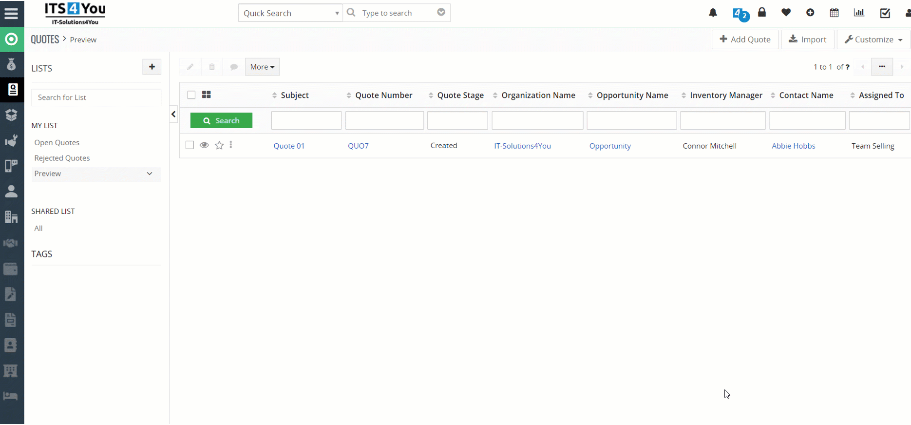The height and width of the screenshot is (425, 911).
Task: Open the Quick Search module dropdown
Action: click(x=291, y=13)
